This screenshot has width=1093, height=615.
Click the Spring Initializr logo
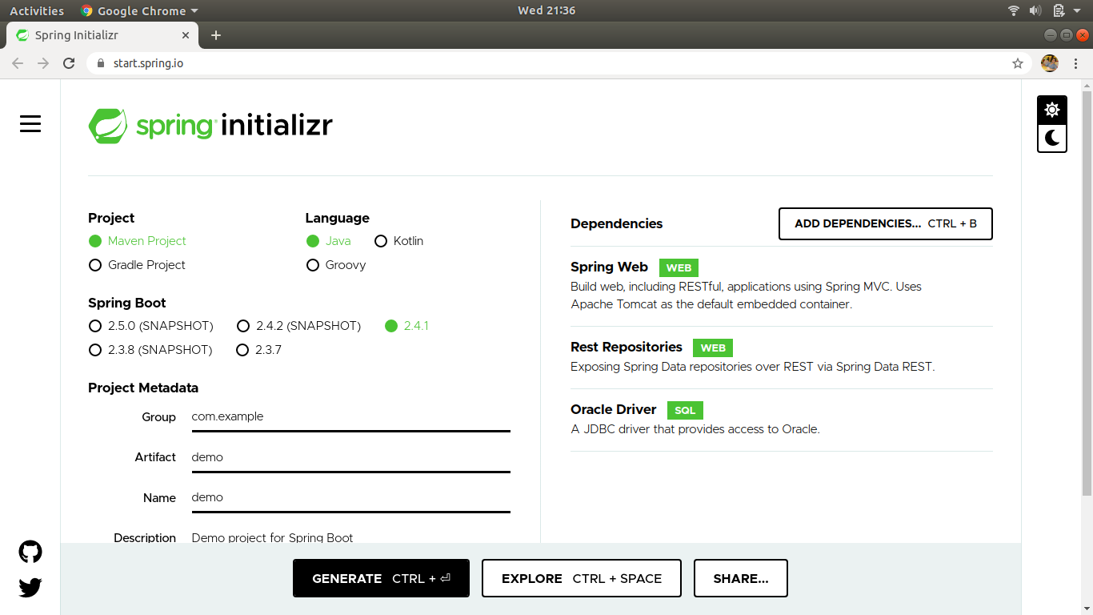210,126
